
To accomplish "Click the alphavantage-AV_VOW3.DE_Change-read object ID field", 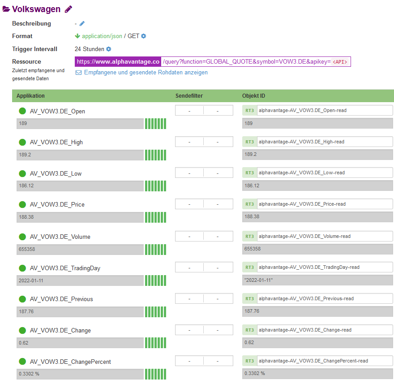I will [325, 330].
